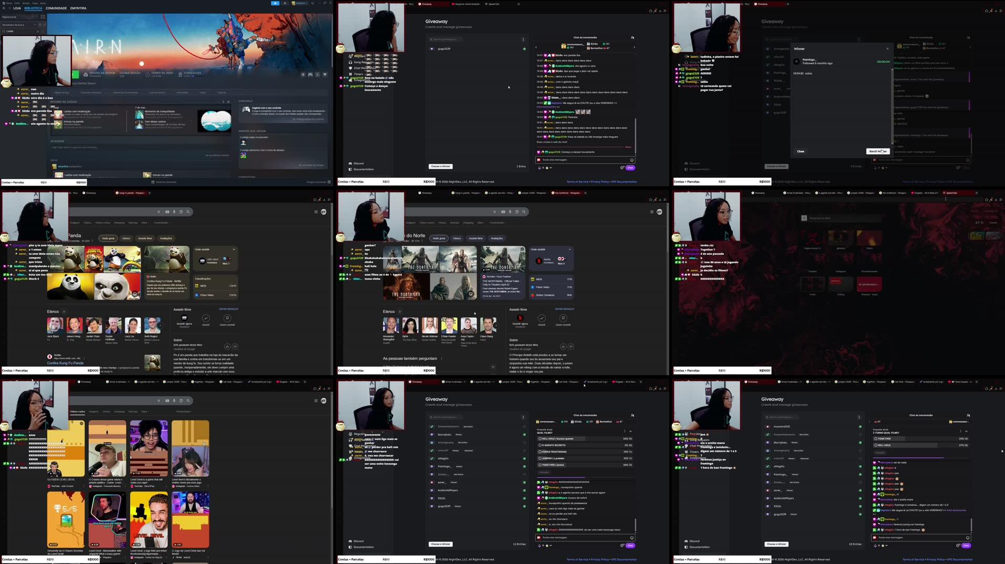Expand the As pessoas também perguntam section
This screenshot has height=564, width=1005.
[x=492, y=367]
